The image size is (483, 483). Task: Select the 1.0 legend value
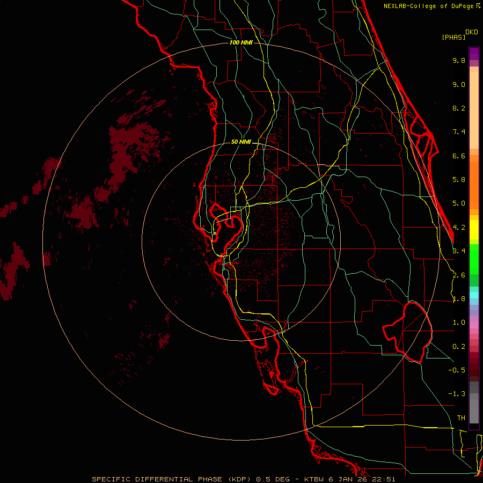(459, 323)
